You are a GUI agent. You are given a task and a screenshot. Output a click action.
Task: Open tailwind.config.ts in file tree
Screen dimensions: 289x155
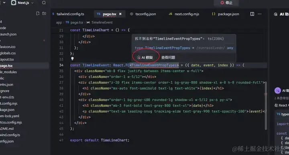coord(10,135)
